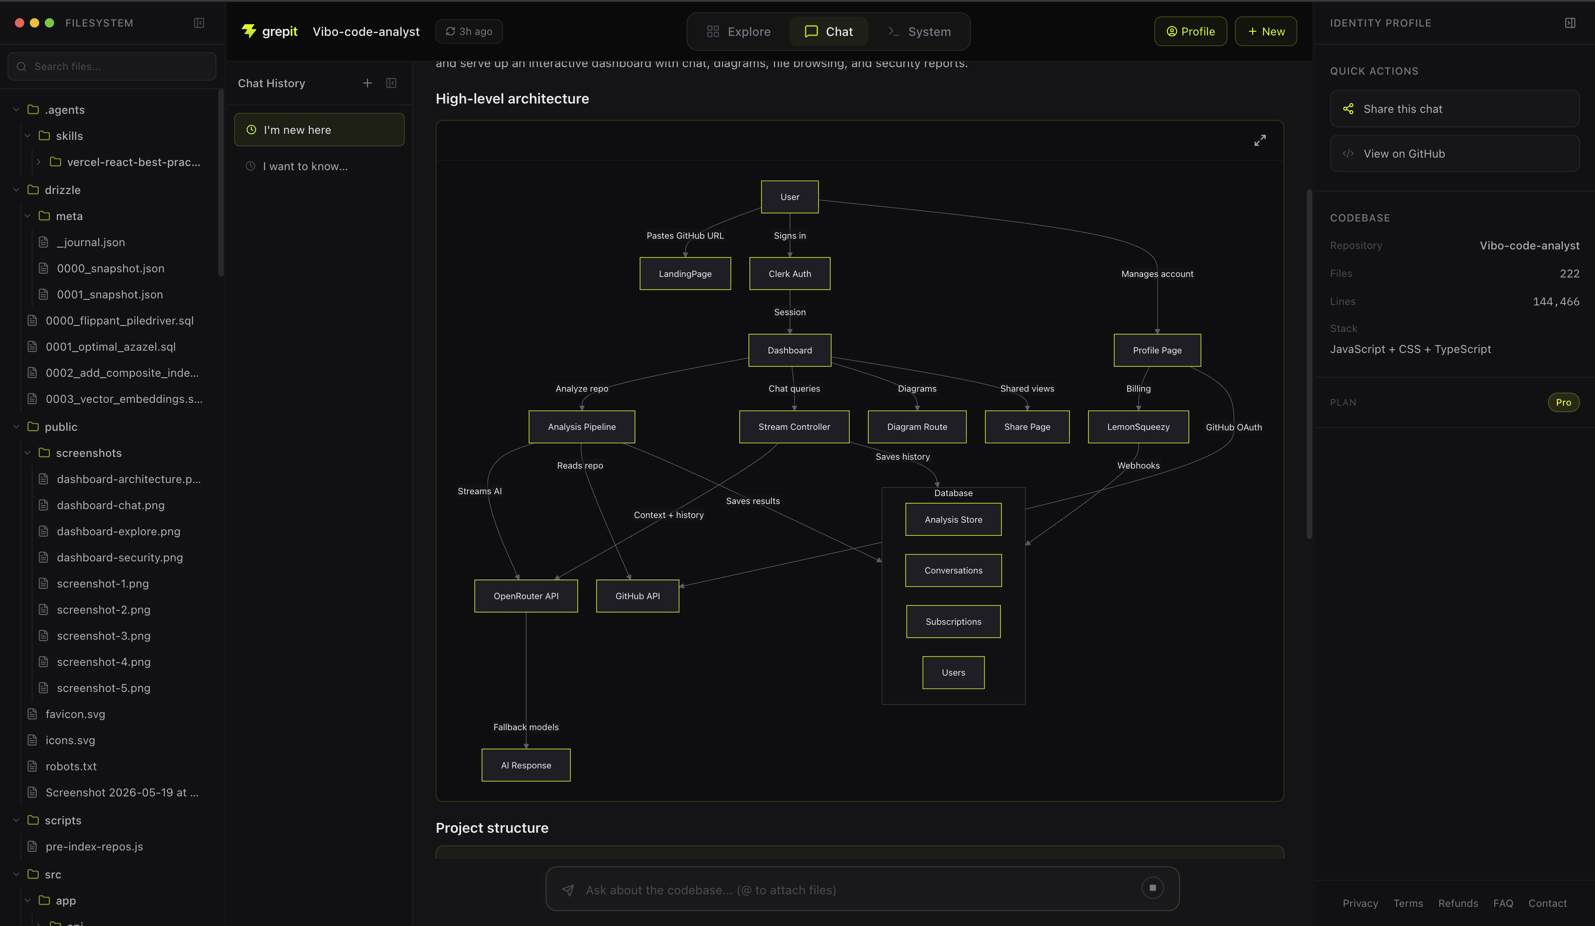The image size is (1595, 926).
Task: Click View on GitHub
Action: point(1455,154)
